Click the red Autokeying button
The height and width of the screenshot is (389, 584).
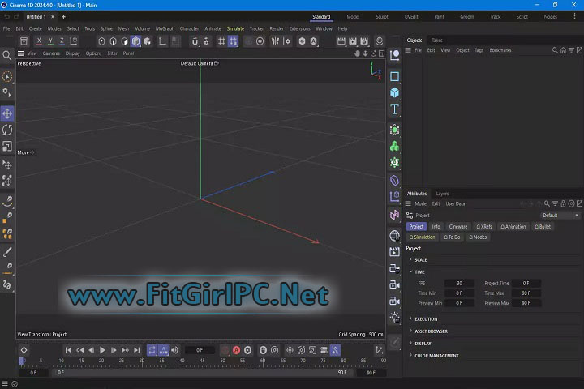click(x=237, y=350)
